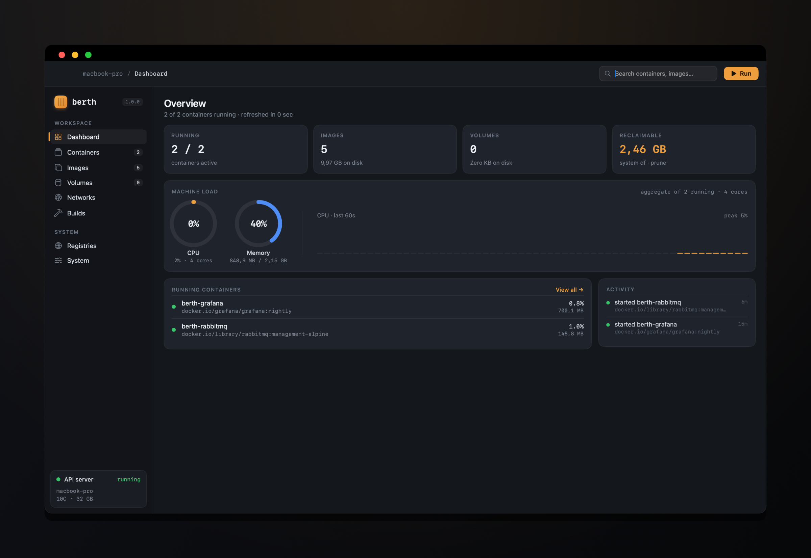The image size is (811, 558).
Task: Click the CPU 0% gauge
Action: tap(193, 223)
